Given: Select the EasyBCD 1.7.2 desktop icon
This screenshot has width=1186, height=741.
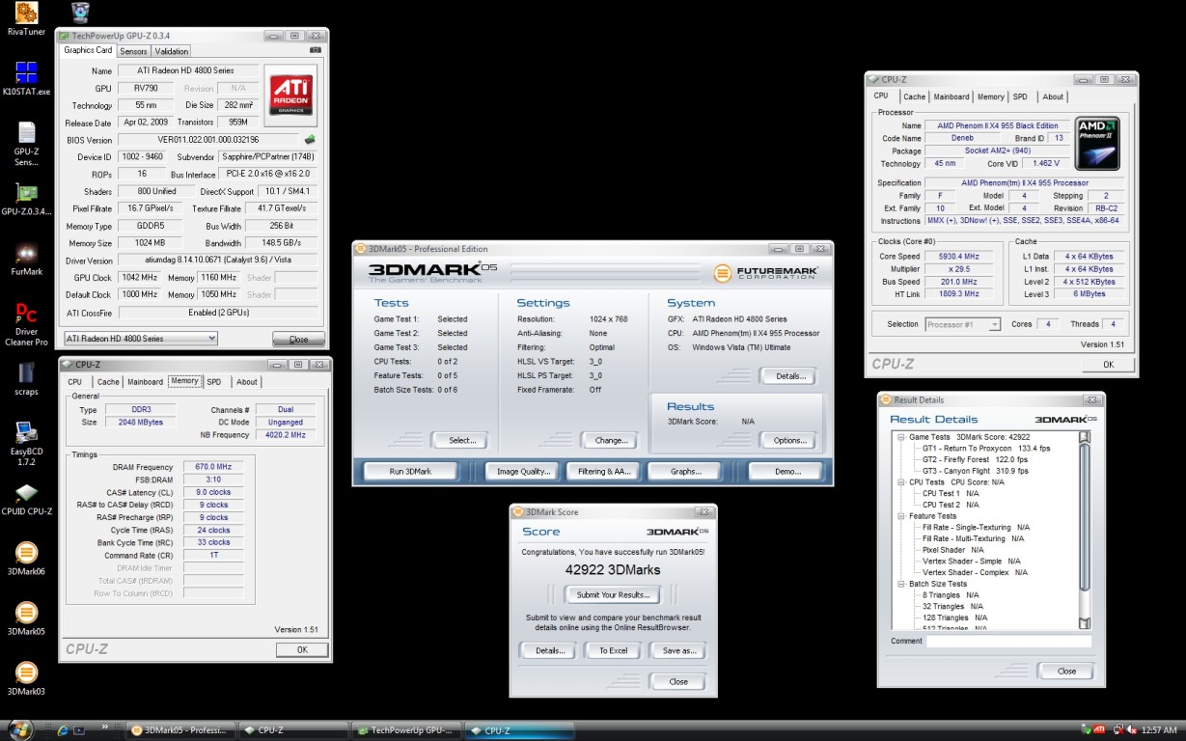Looking at the screenshot, I should [26, 443].
